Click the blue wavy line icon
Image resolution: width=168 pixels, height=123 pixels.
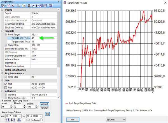33,6
